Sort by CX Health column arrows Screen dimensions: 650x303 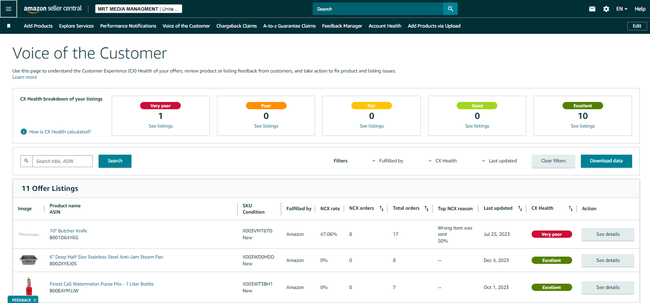(x=570, y=208)
